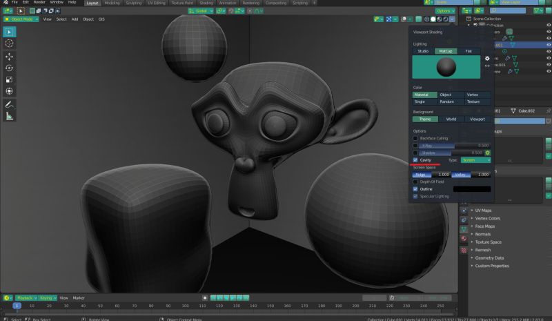Set background to World

coord(451,119)
